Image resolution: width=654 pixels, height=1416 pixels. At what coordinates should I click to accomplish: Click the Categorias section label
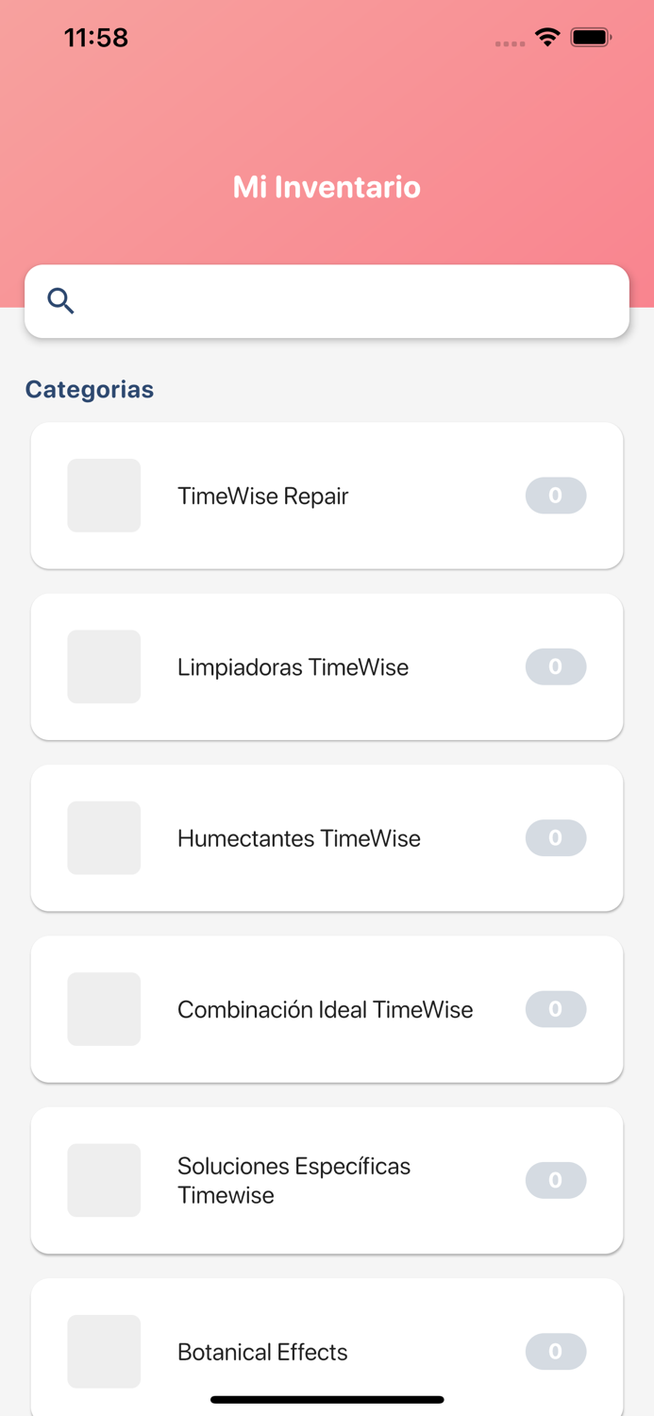point(90,389)
